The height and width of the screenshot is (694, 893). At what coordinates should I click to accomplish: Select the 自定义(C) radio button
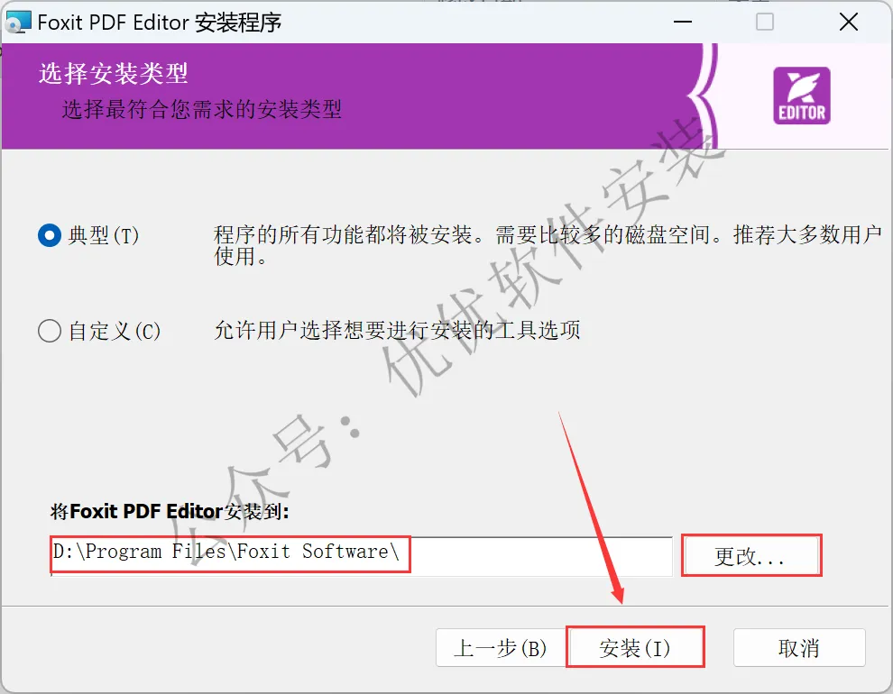coord(50,331)
